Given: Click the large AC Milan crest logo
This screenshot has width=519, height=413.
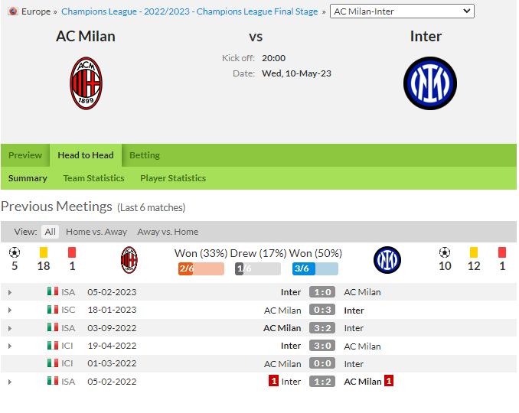Looking at the screenshot, I should tap(86, 83).
